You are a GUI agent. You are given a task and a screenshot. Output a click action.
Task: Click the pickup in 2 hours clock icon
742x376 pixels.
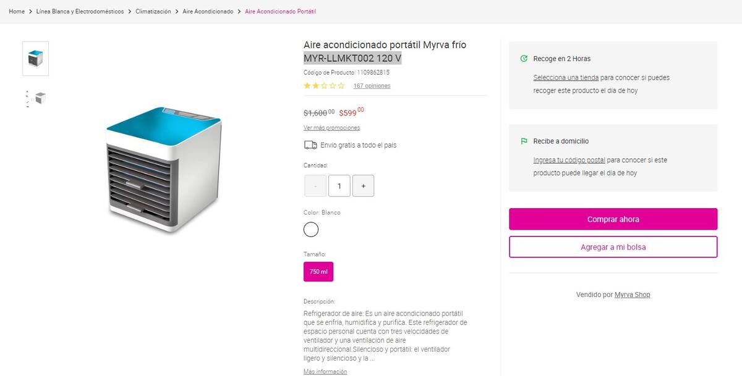(x=524, y=59)
